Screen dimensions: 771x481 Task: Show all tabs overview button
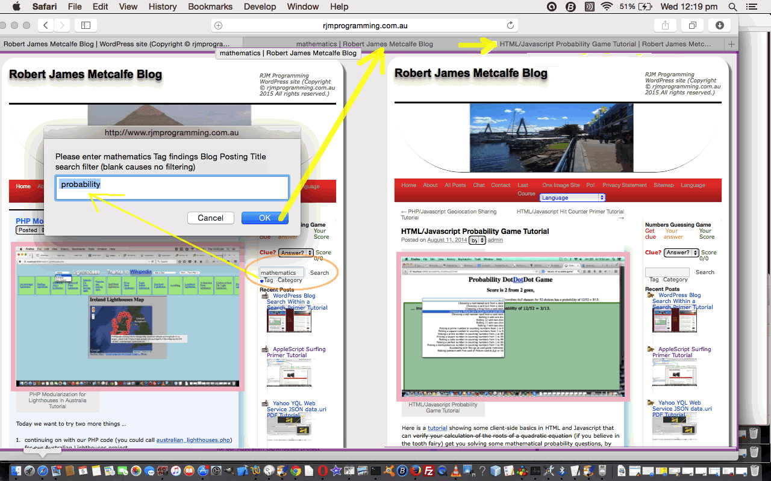pyautogui.click(x=693, y=25)
